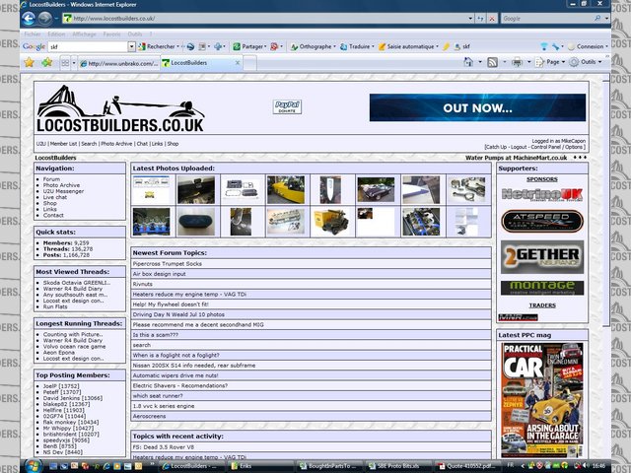Click the Print icon in command bar

click(x=517, y=62)
